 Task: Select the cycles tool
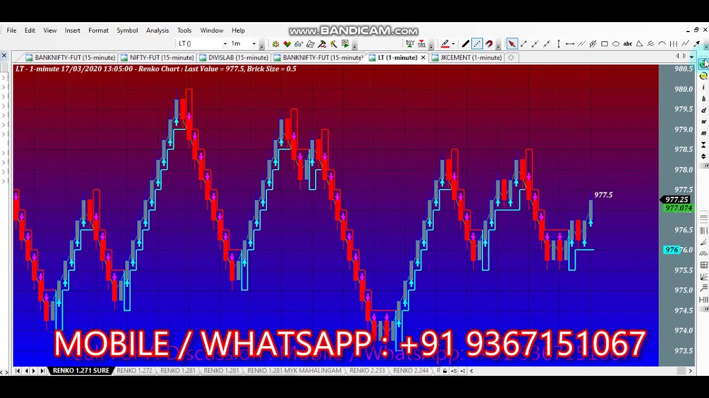coord(674,44)
